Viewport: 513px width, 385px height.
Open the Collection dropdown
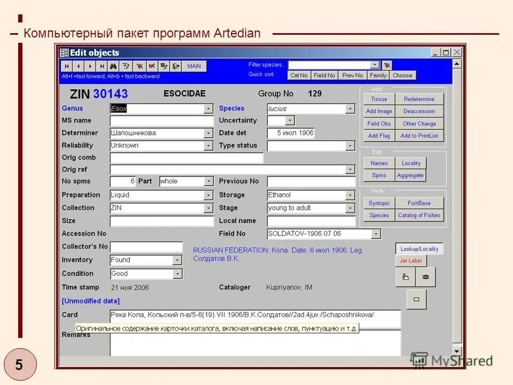[x=208, y=208]
